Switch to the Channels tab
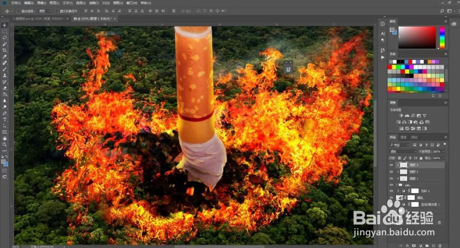This screenshot has height=248, width=460. (x=404, y=137)
